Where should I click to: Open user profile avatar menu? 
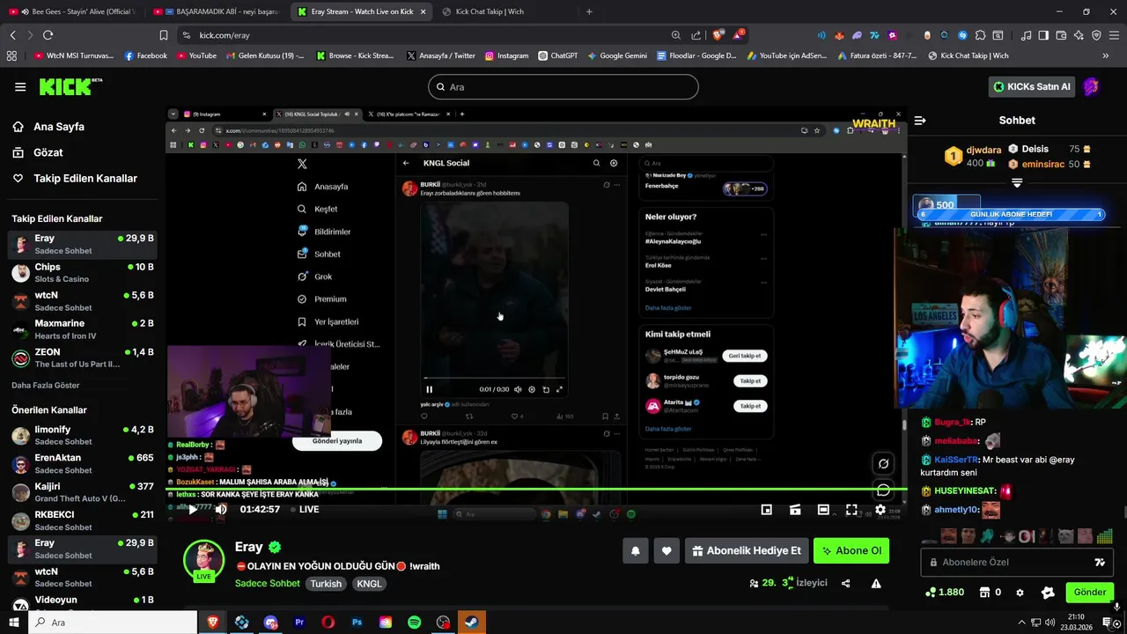(1092, 86)
